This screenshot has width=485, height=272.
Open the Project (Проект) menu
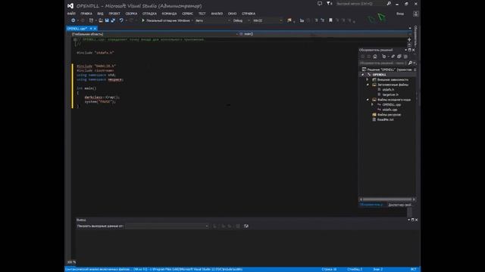pos(114,14)
